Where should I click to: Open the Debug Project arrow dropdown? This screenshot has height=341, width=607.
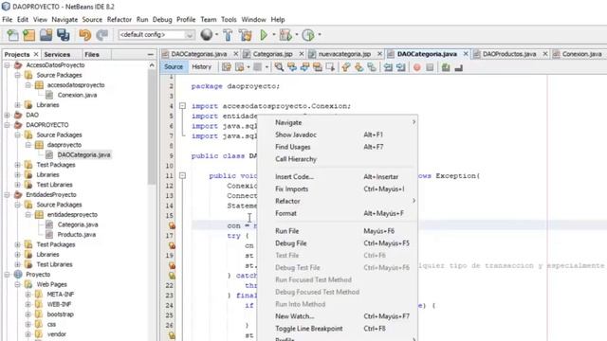[x=297, y=35]
